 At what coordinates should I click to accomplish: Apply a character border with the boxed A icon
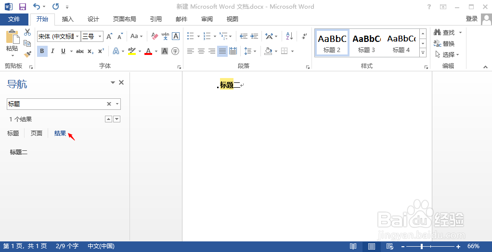176,36
